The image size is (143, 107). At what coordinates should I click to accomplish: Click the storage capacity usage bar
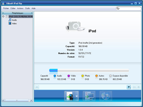point(89,71)
